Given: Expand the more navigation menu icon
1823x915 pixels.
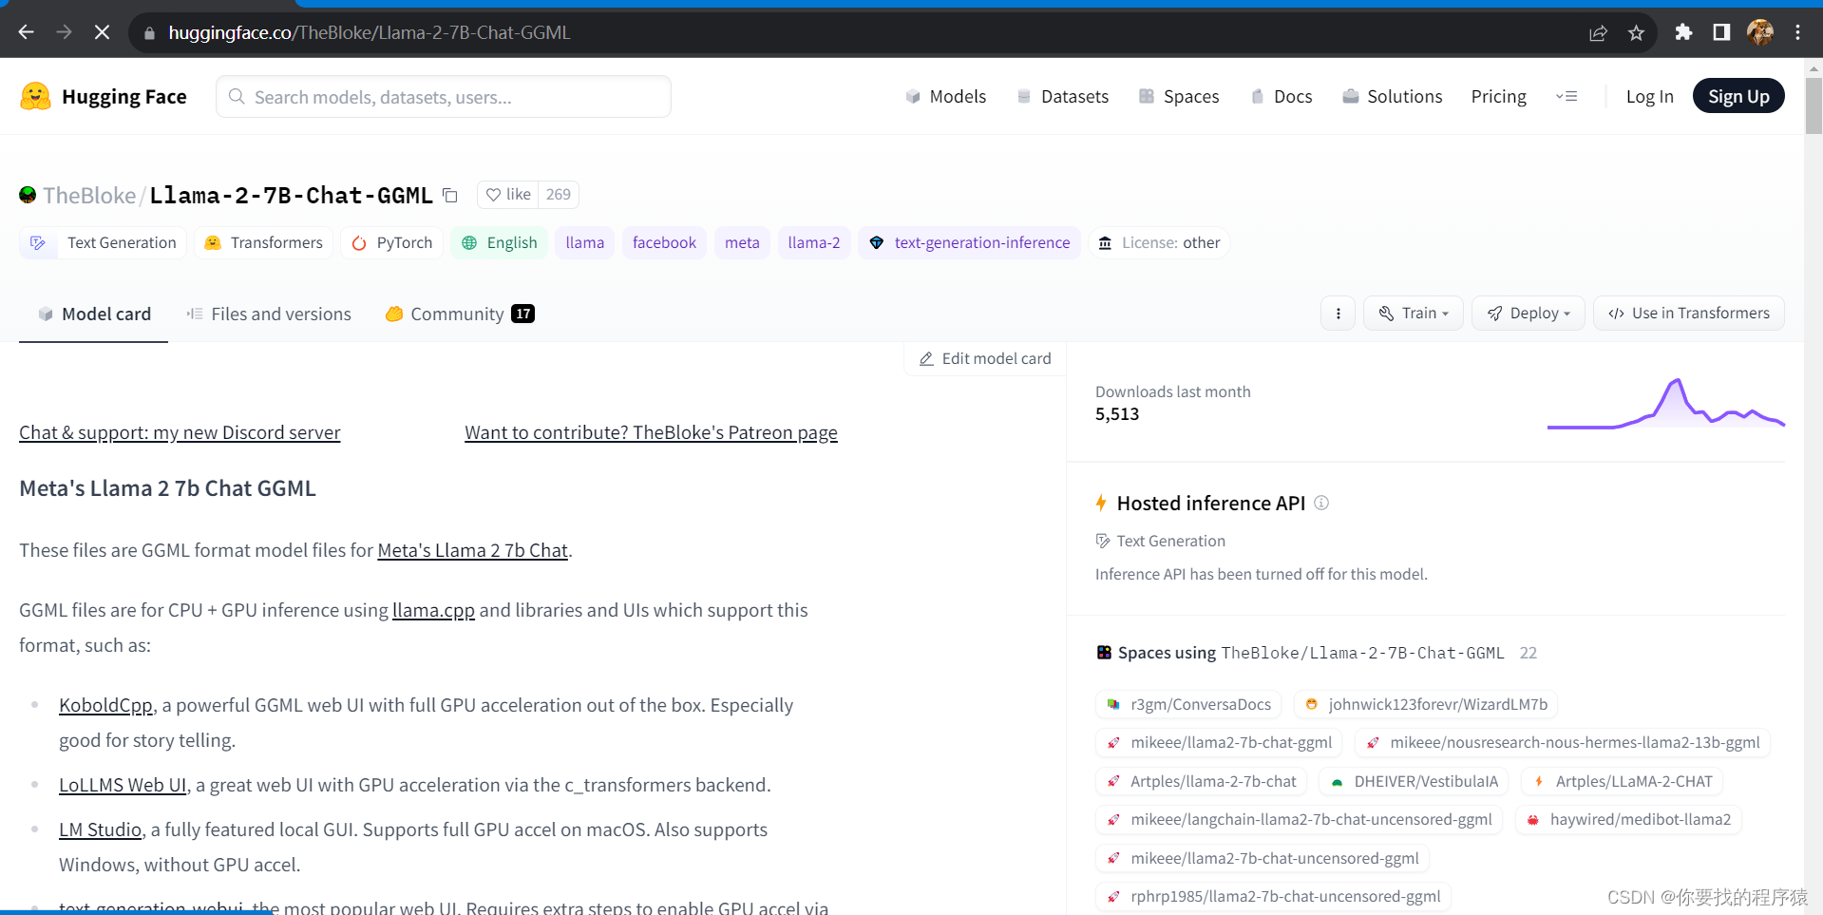Looking at the screenshot, I should [1567, 96].
